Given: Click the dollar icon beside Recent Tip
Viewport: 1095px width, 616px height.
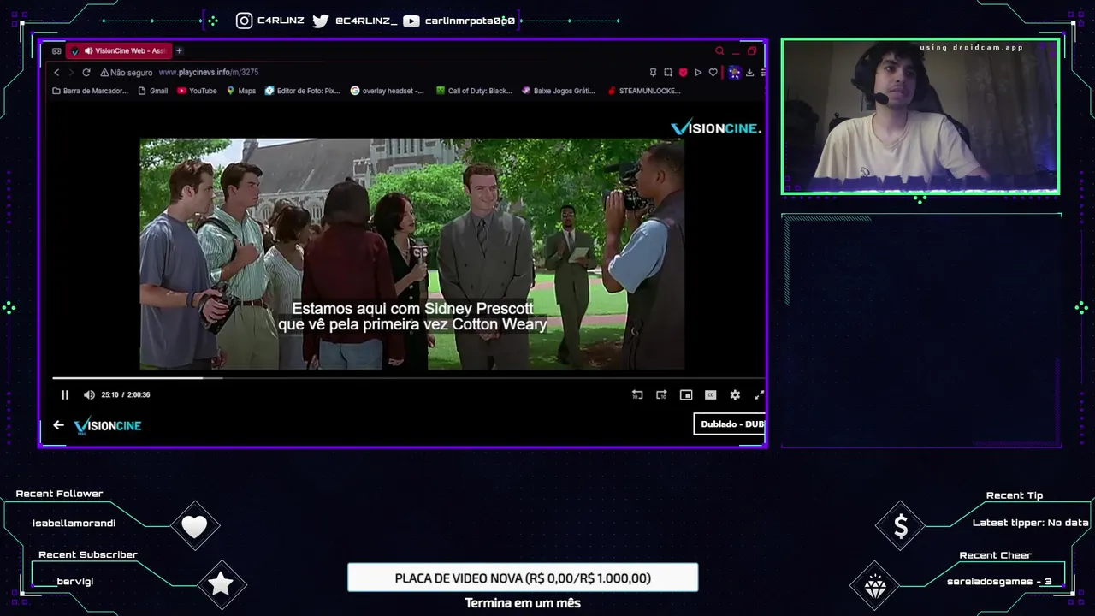Looking at the screenshot, I should [x=900, y=526].
